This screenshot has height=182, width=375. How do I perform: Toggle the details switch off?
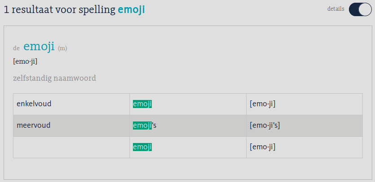pos(360,9)
